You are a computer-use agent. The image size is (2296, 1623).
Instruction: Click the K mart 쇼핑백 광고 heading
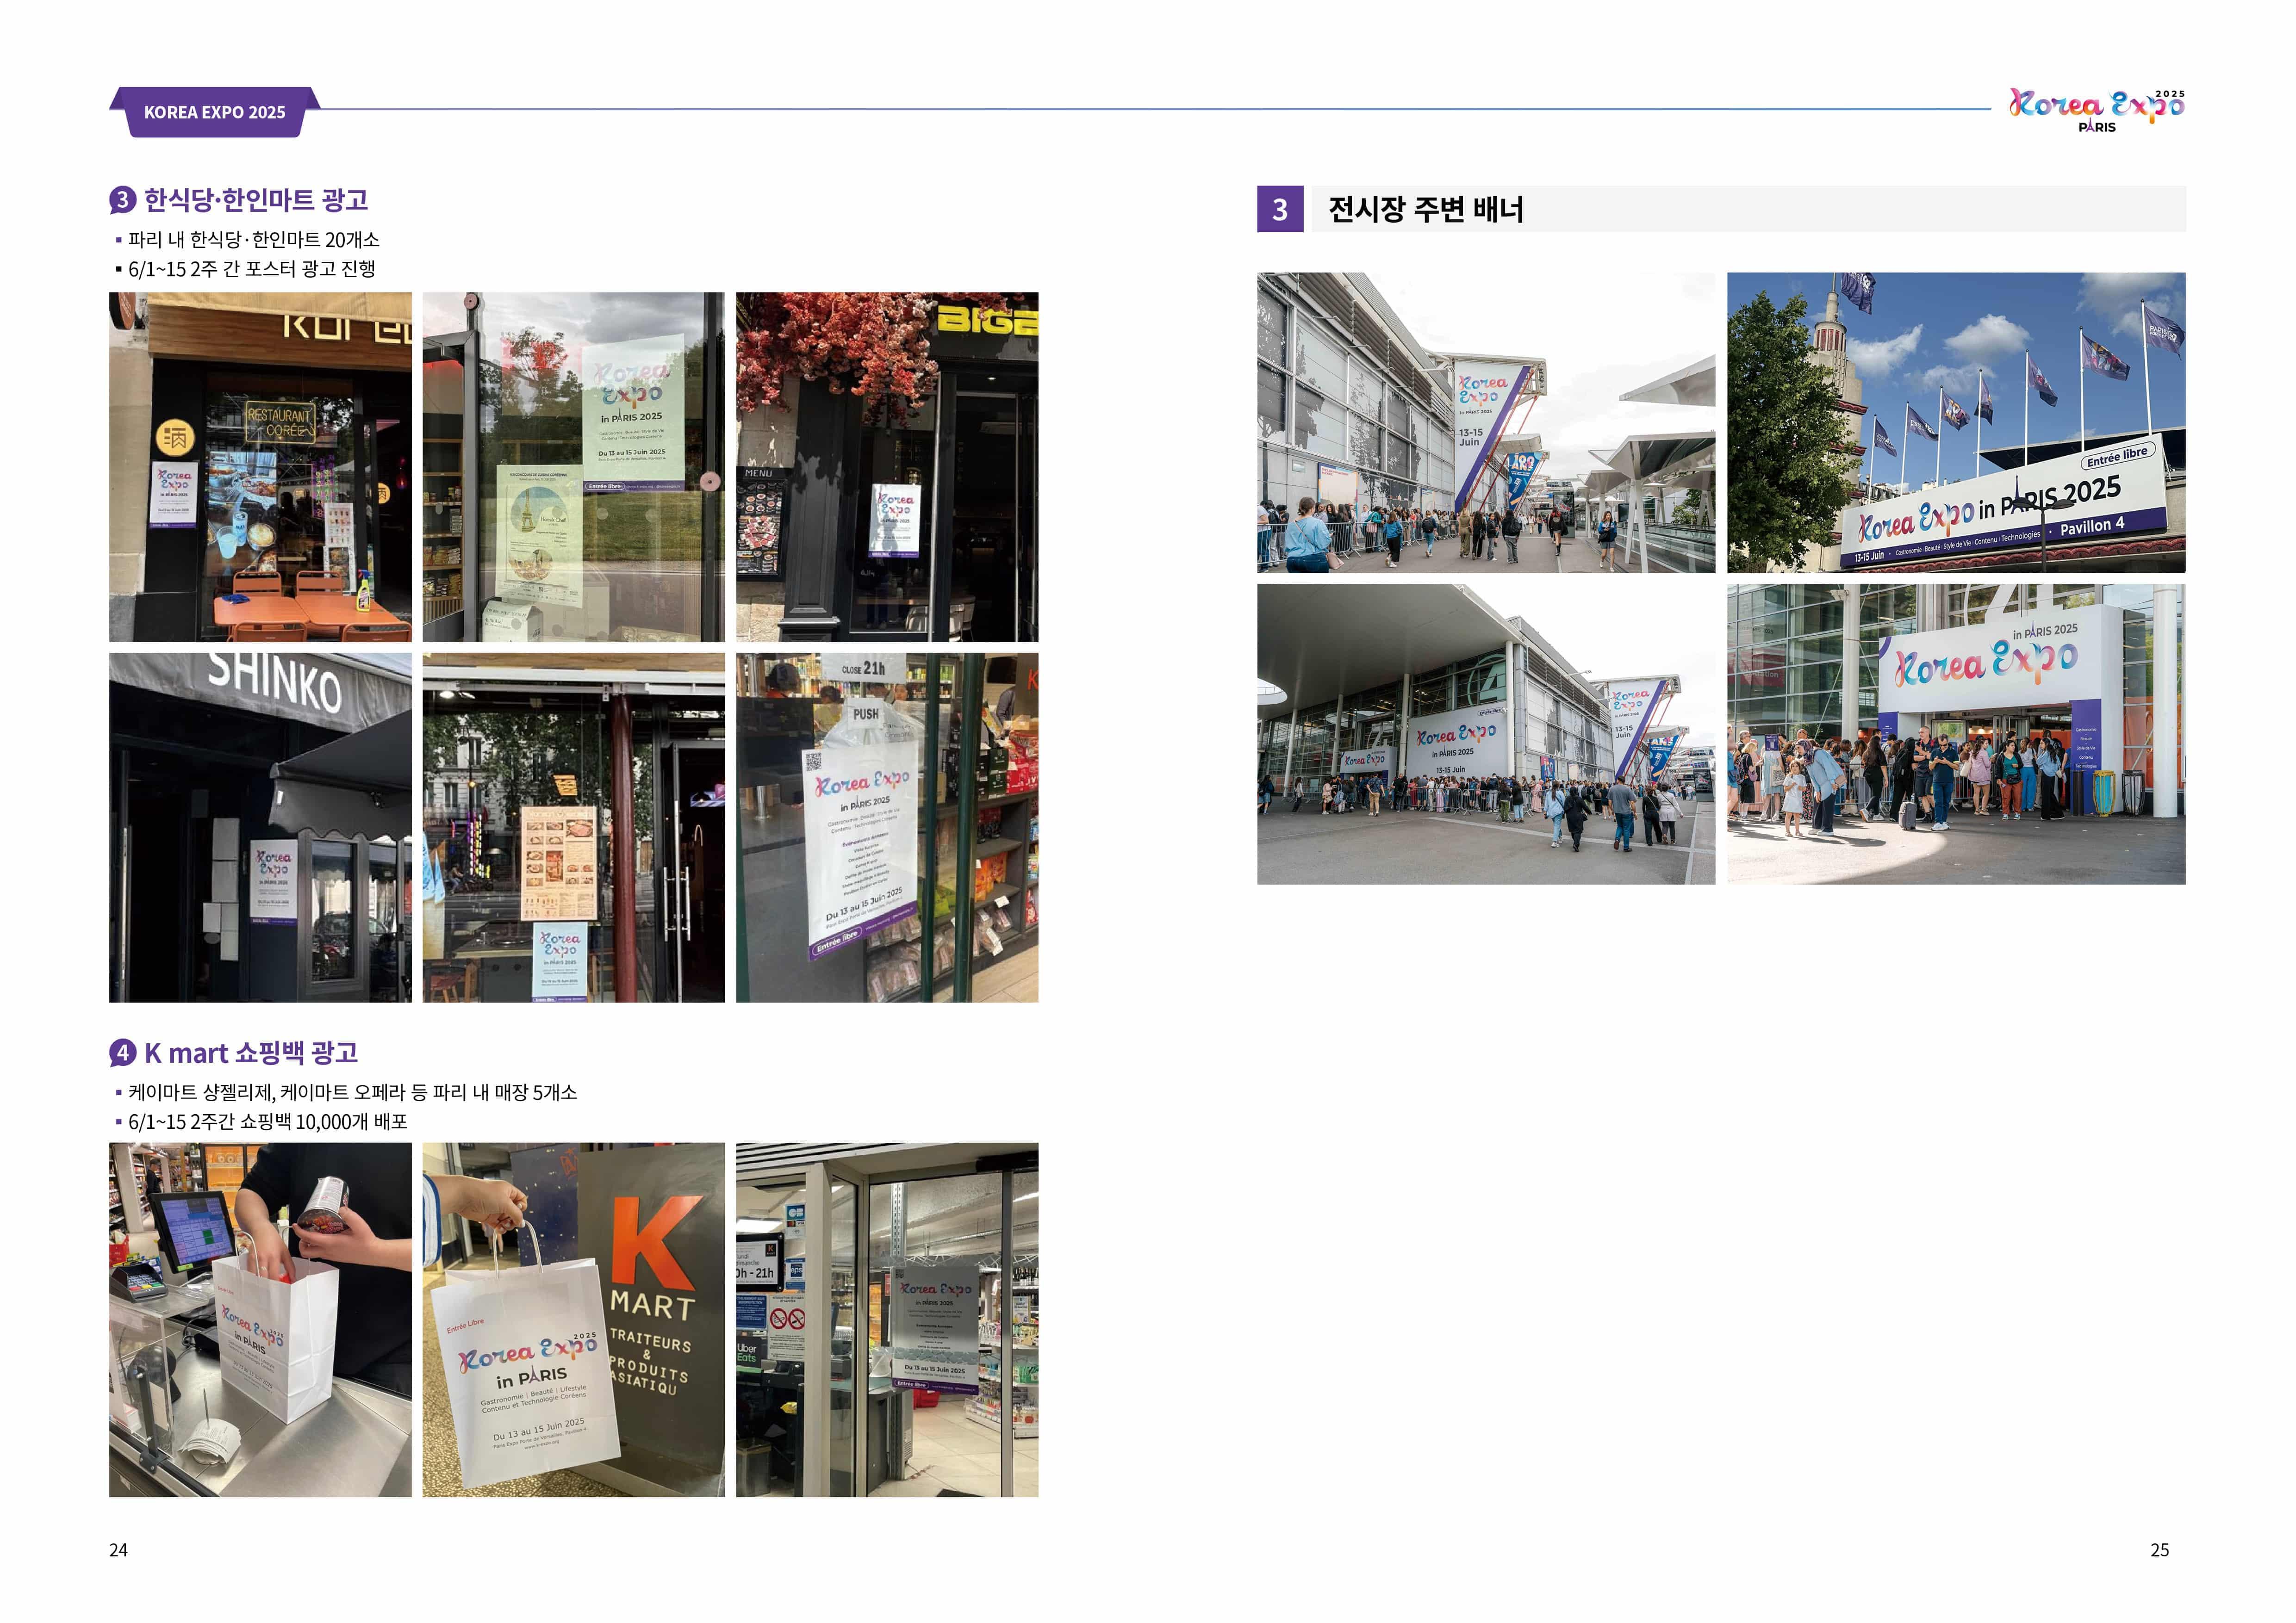(251, 1053)
